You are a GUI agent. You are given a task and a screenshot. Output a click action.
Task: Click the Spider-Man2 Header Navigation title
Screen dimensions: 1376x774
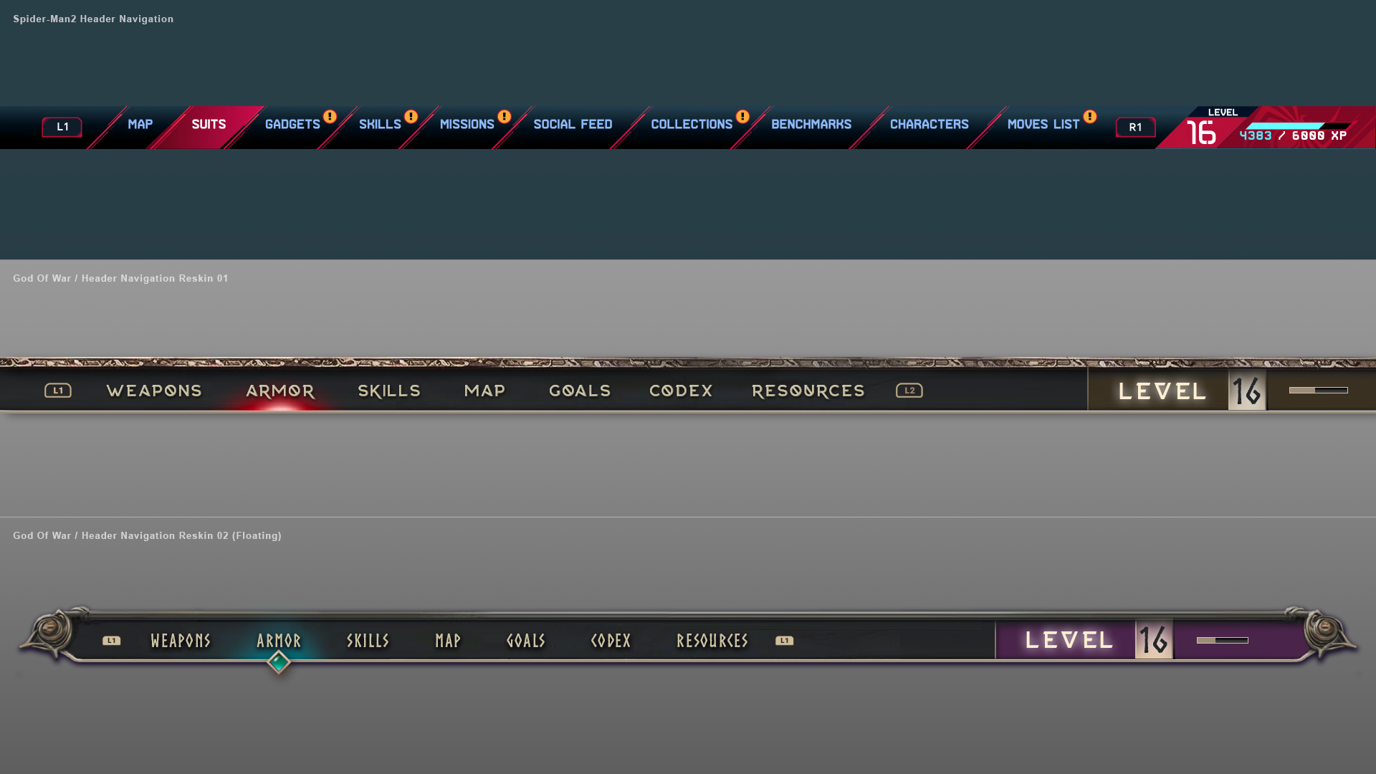point(93,19)
